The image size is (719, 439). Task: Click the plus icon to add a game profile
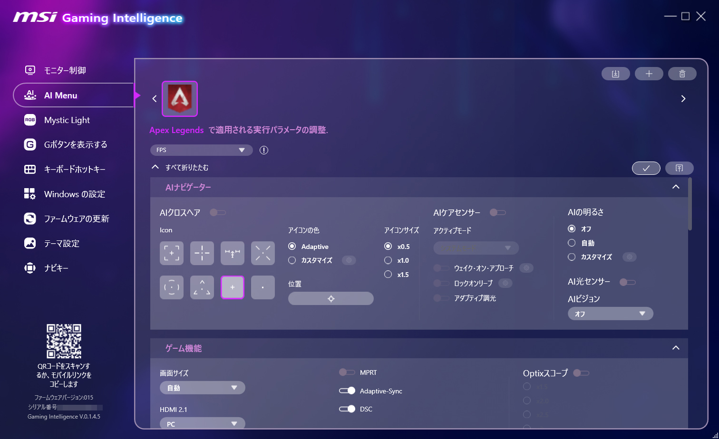click(649, 74)
